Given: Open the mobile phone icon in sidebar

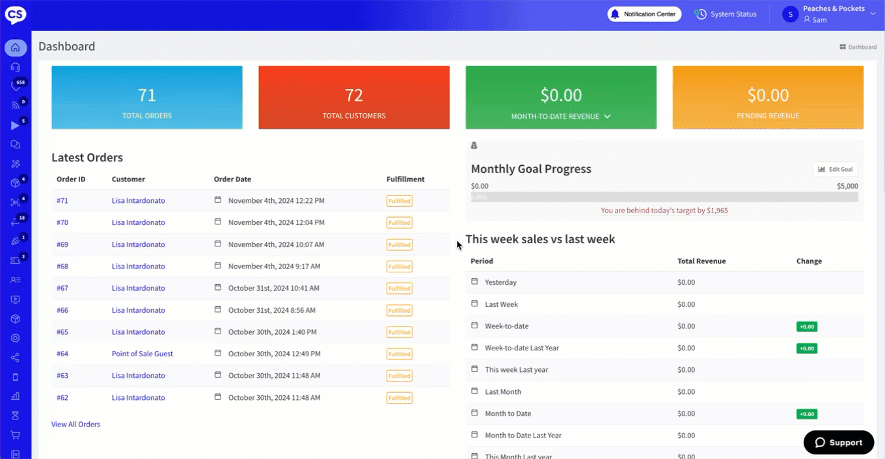Looking at the screenshot, I should [x=16, y=377].
